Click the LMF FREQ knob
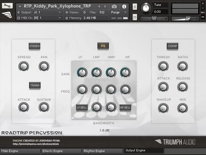 (x=96, y=90)
